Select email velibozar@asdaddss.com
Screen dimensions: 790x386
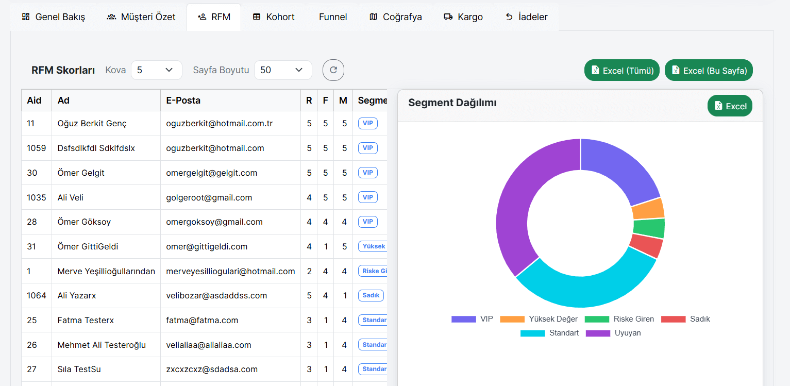click(216, 296)
